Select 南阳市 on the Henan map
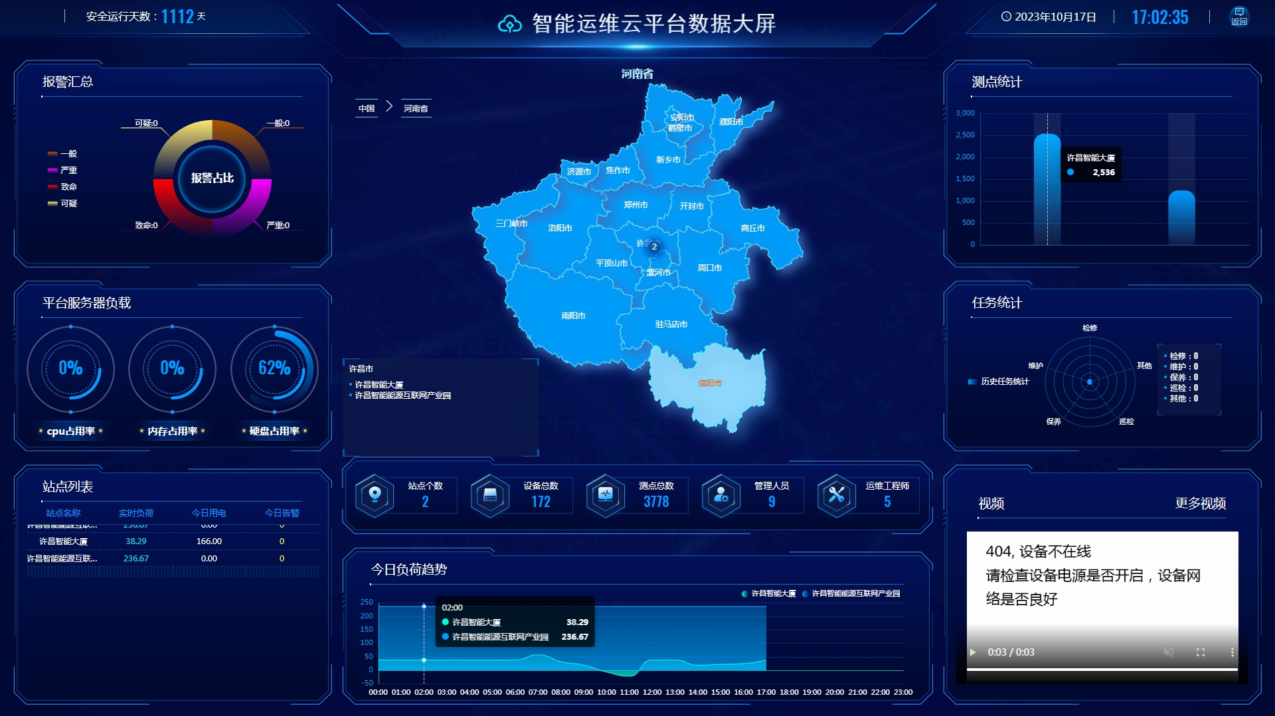 coord(573,315)
